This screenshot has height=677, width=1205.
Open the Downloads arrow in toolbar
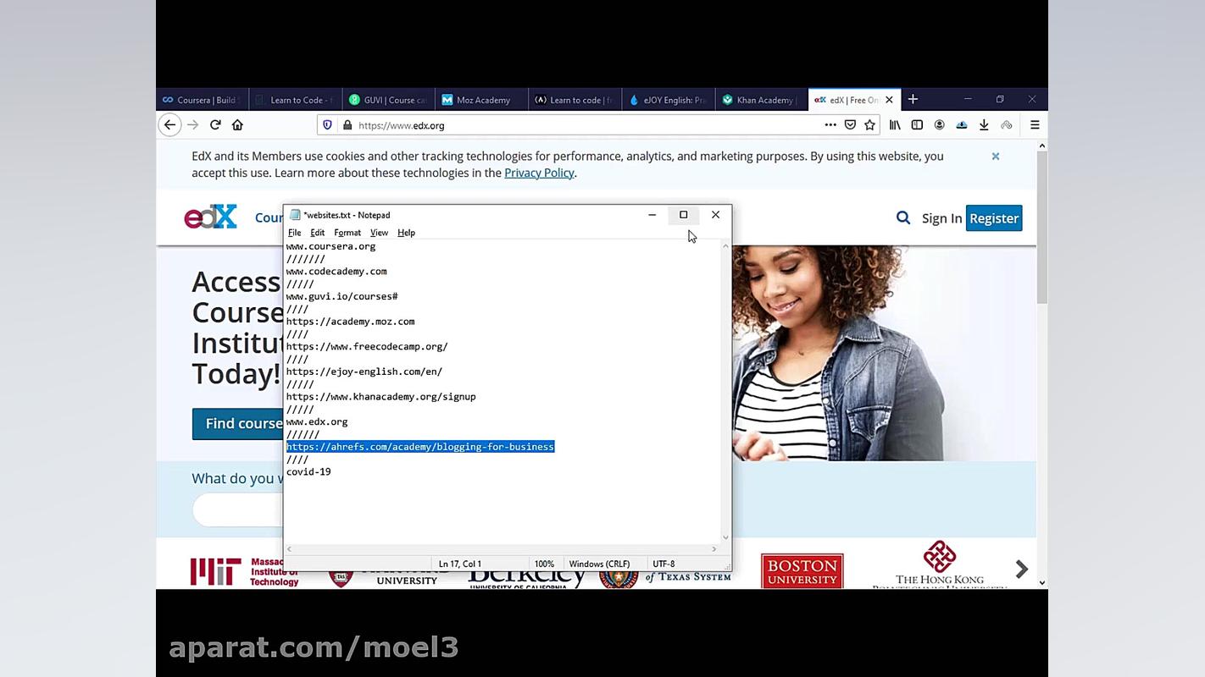point(984,125)
